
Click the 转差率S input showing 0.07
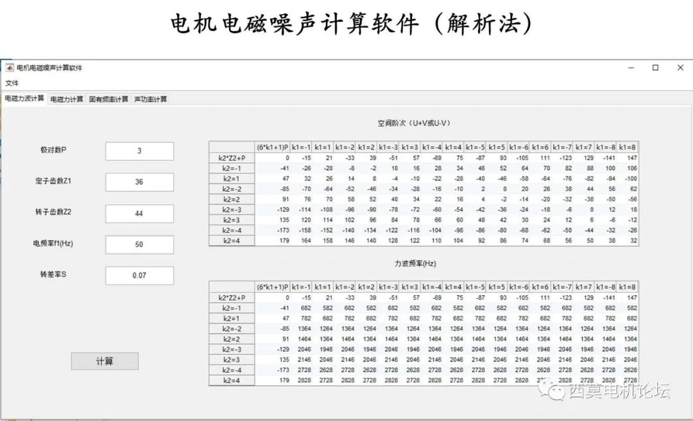click(139, 275)
